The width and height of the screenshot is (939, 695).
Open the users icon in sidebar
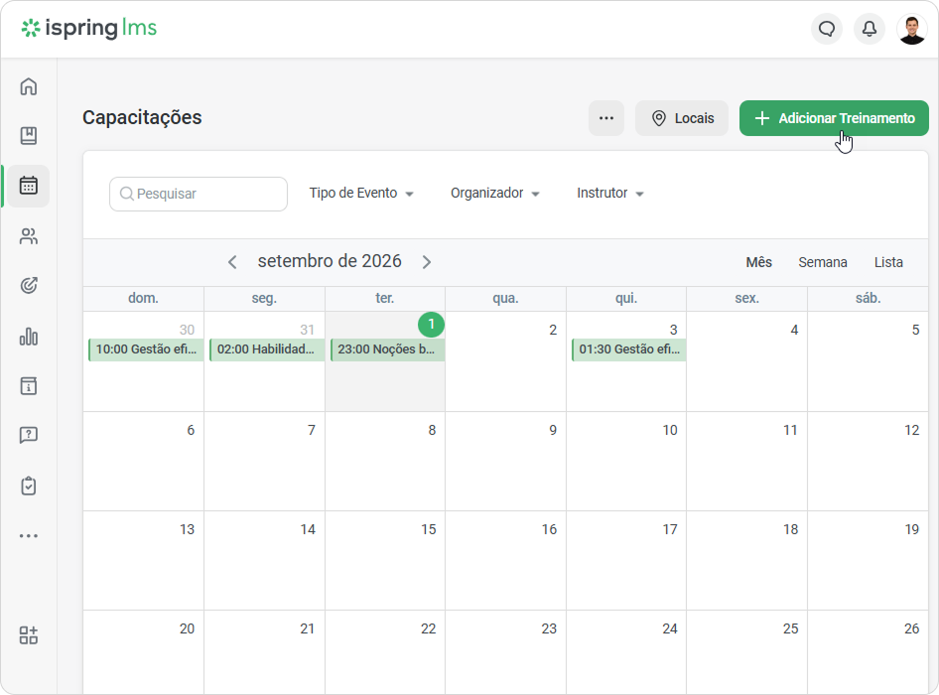click(x=28, y=236)
